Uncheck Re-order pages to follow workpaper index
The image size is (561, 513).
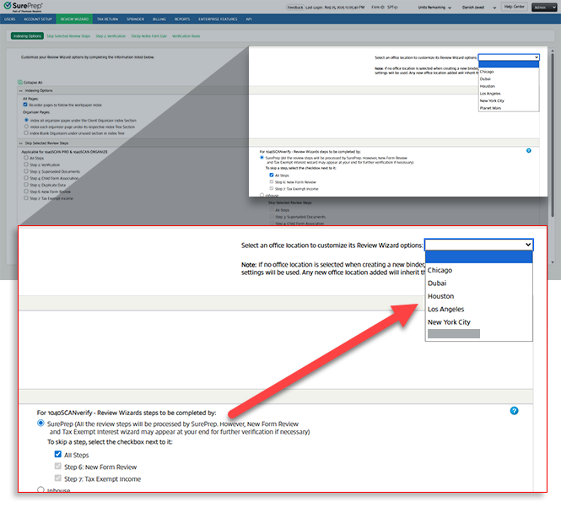[25, 105]
